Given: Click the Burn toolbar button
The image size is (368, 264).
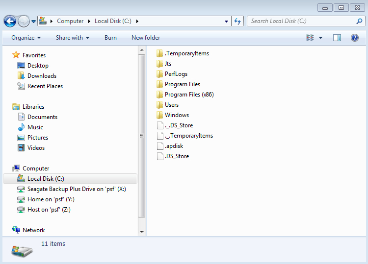Looking at the screenshot, I should 110,38.
